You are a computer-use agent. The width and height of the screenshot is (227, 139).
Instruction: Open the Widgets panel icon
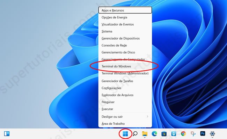(7, 134)
